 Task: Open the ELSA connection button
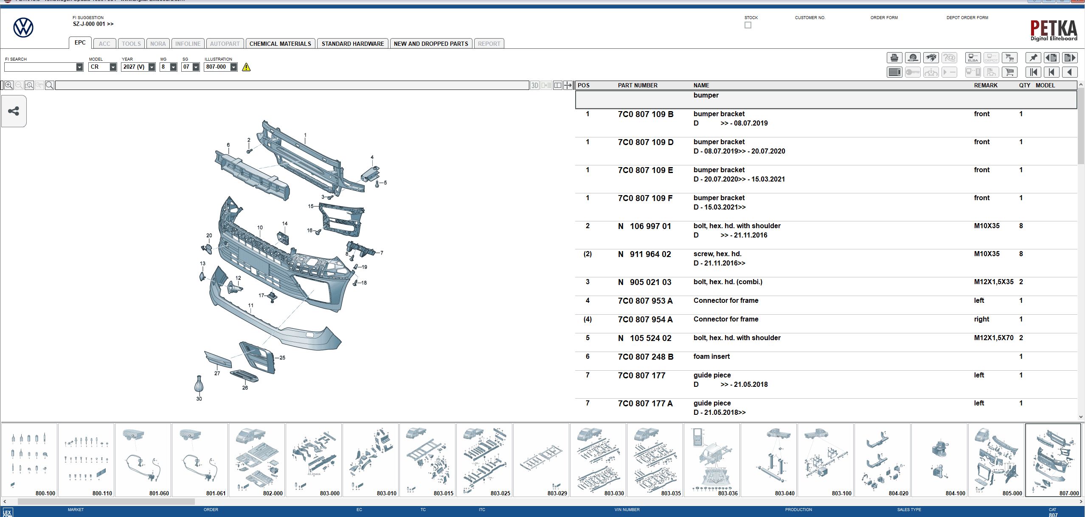[x=973, y=58]
